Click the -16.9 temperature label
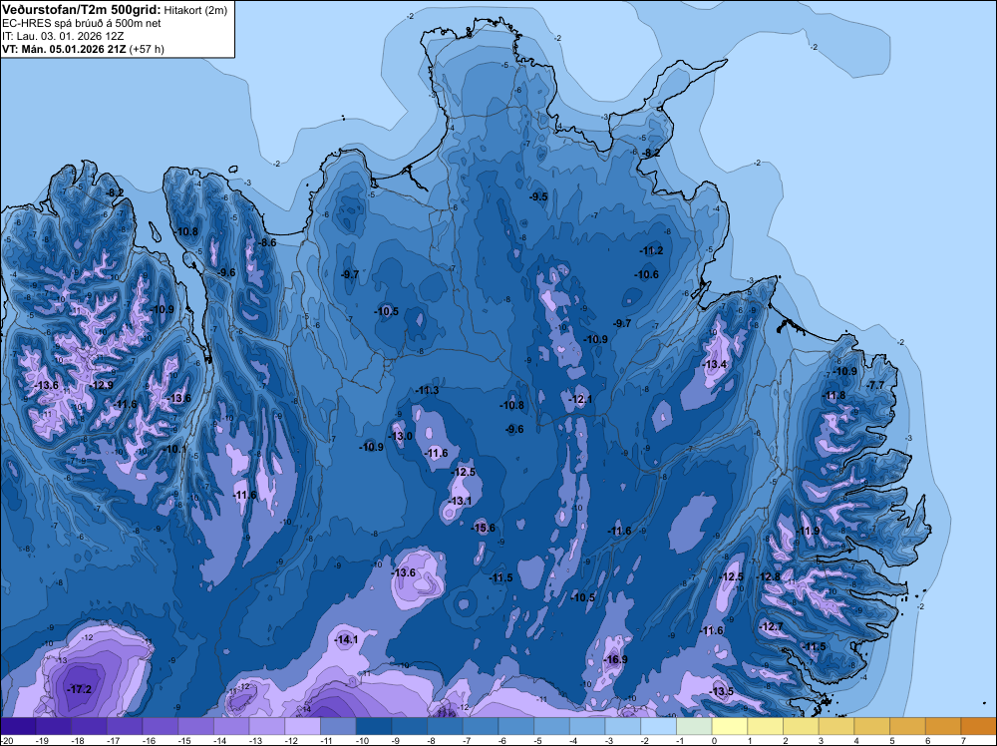This screenshot has width=997, height=746. coord(615,659)
